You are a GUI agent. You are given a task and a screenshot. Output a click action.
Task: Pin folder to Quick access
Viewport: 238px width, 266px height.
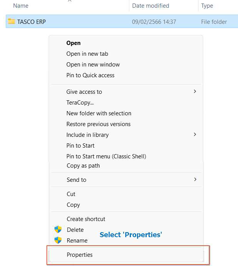click(x=90, y=75)
